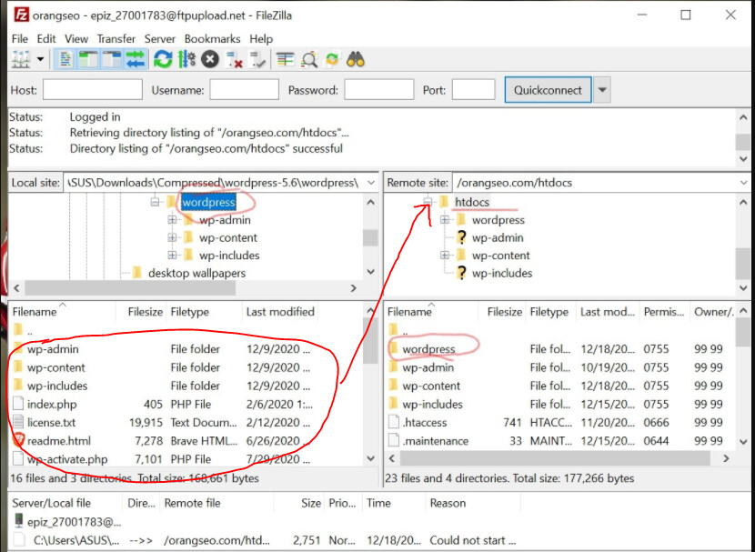
Task: Open the Server menu
Action: 160,39
